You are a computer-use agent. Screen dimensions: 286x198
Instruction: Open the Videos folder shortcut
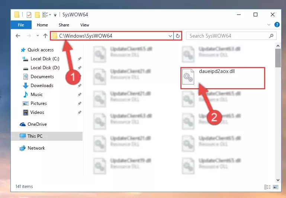(x=37, y=112)
